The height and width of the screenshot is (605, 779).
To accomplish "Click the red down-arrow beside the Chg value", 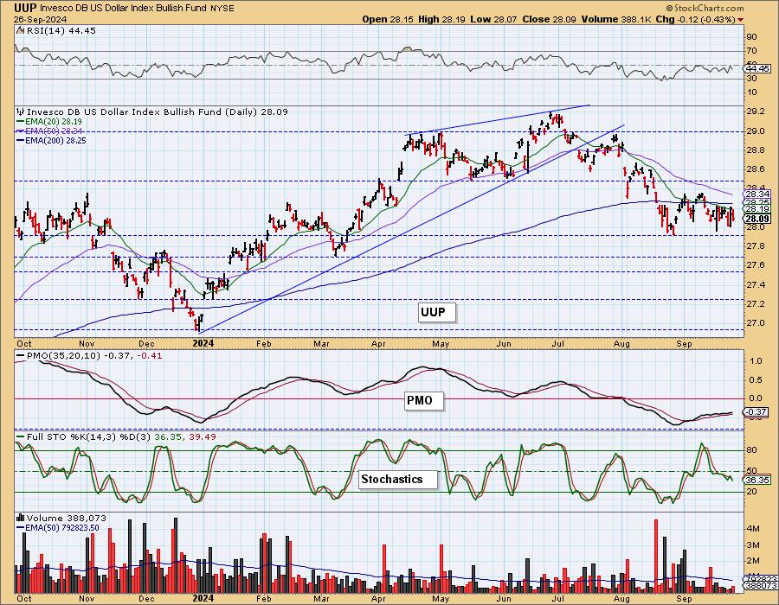I will coord(741,20).
